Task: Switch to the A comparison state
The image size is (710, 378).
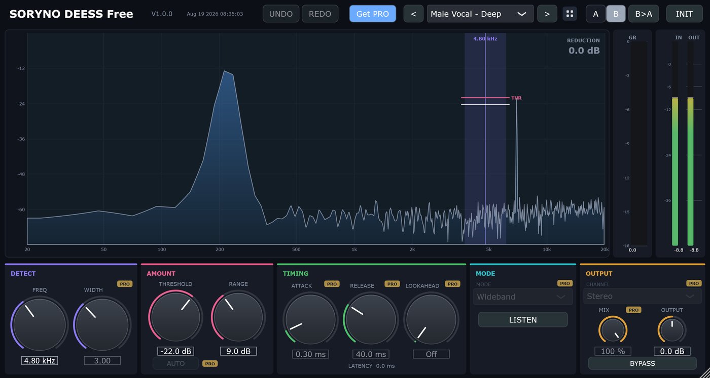Action: (x=595, y=14)
